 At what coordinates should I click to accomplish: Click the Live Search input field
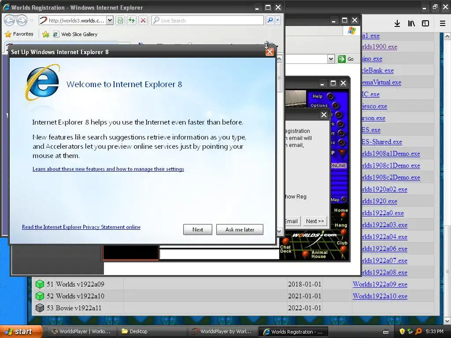tap(207, 20)
